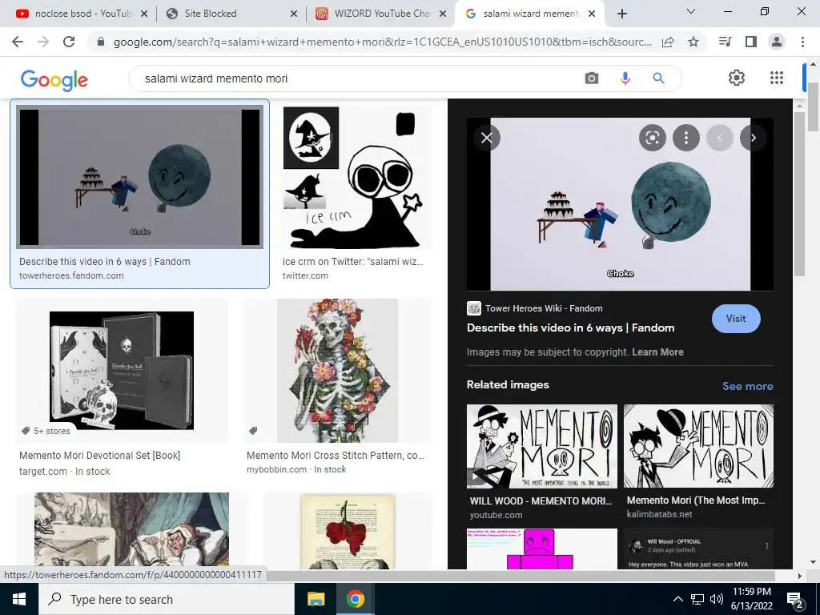Image resolution: width=820 pixels, height=615 pixels.
Task: Open the Cross Stitch skeleton image
Action: click(337, 370)
